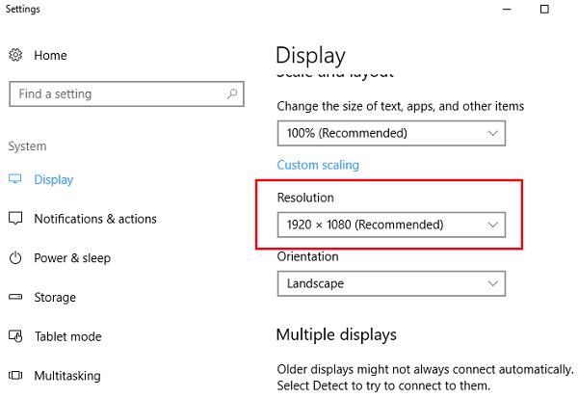This screenshot has height=398, width=578.
Task: Open Multitasking settings page
Action: tap(66, 376)
